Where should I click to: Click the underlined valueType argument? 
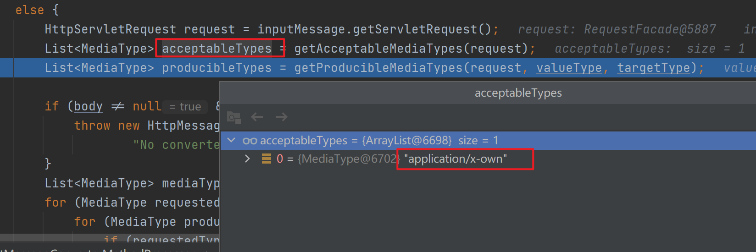[569, 68]
